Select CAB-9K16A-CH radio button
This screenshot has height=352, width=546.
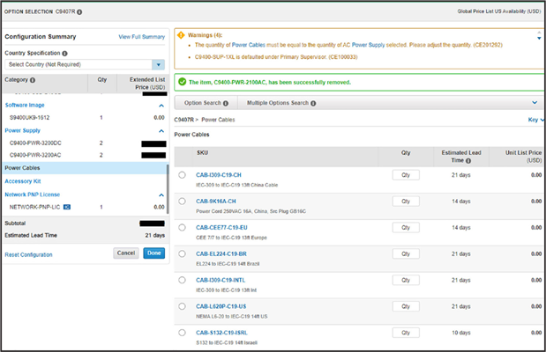pyautogui.click(x=182, y=202)
